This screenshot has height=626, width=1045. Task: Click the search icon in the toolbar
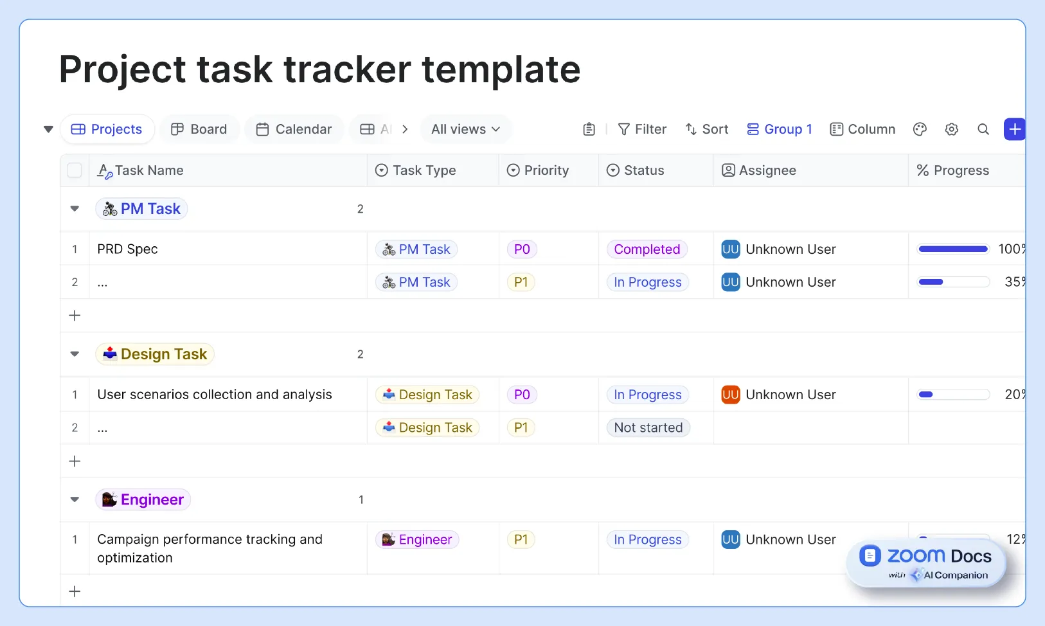click(x=983, y=129)
